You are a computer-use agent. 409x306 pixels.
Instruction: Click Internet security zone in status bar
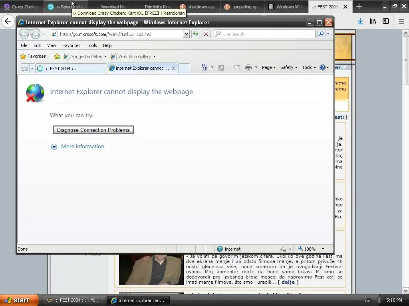point(229,249)
